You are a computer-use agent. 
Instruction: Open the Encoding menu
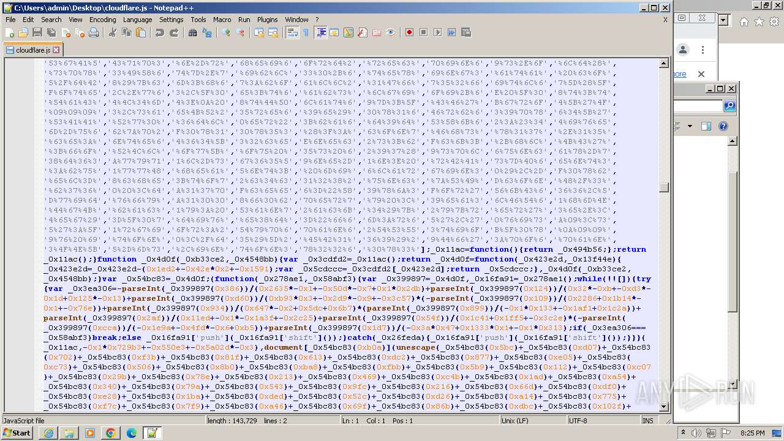pos(102,20)
